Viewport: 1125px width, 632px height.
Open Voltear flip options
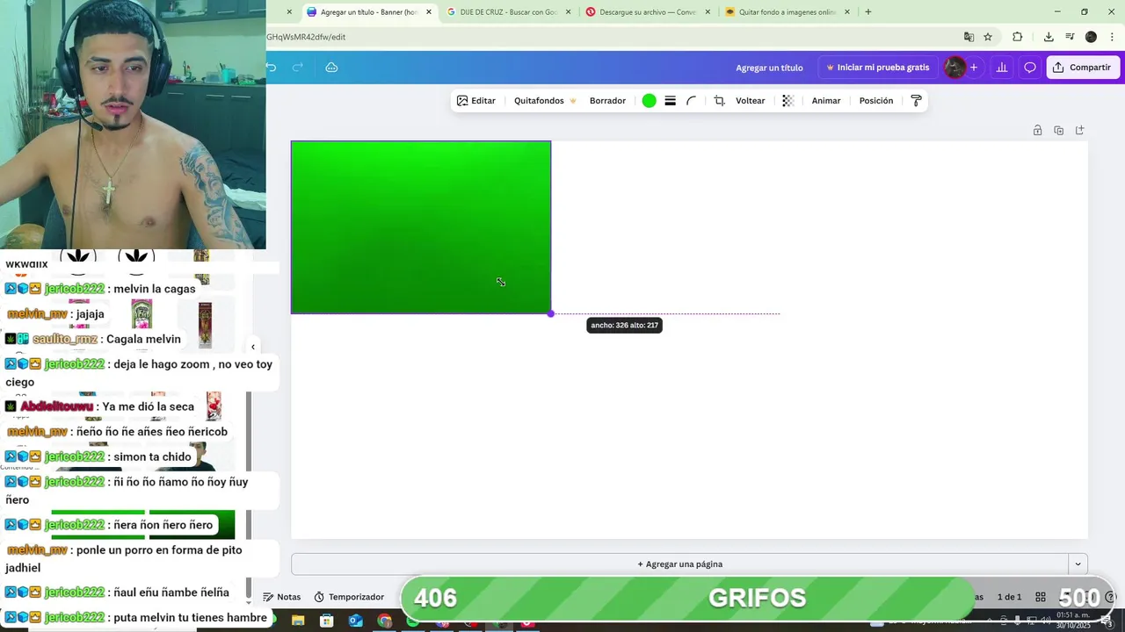pos(750,101)
